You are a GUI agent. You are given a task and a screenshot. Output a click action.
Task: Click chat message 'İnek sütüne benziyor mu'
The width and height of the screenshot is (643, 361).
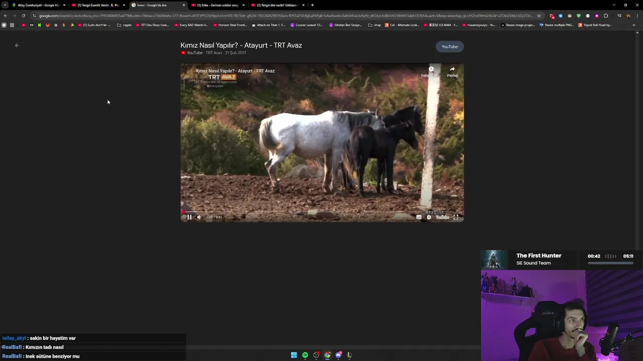click(x=53, y=356)
